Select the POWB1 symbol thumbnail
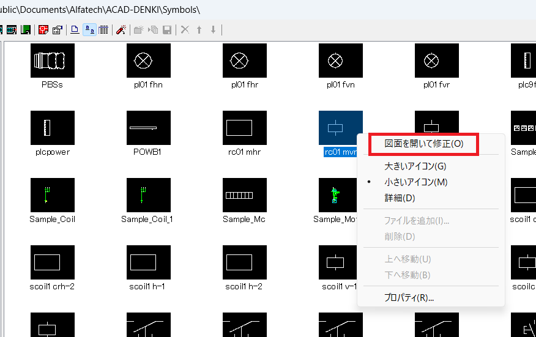Screen dimensions: 536x337 [148, 128]
